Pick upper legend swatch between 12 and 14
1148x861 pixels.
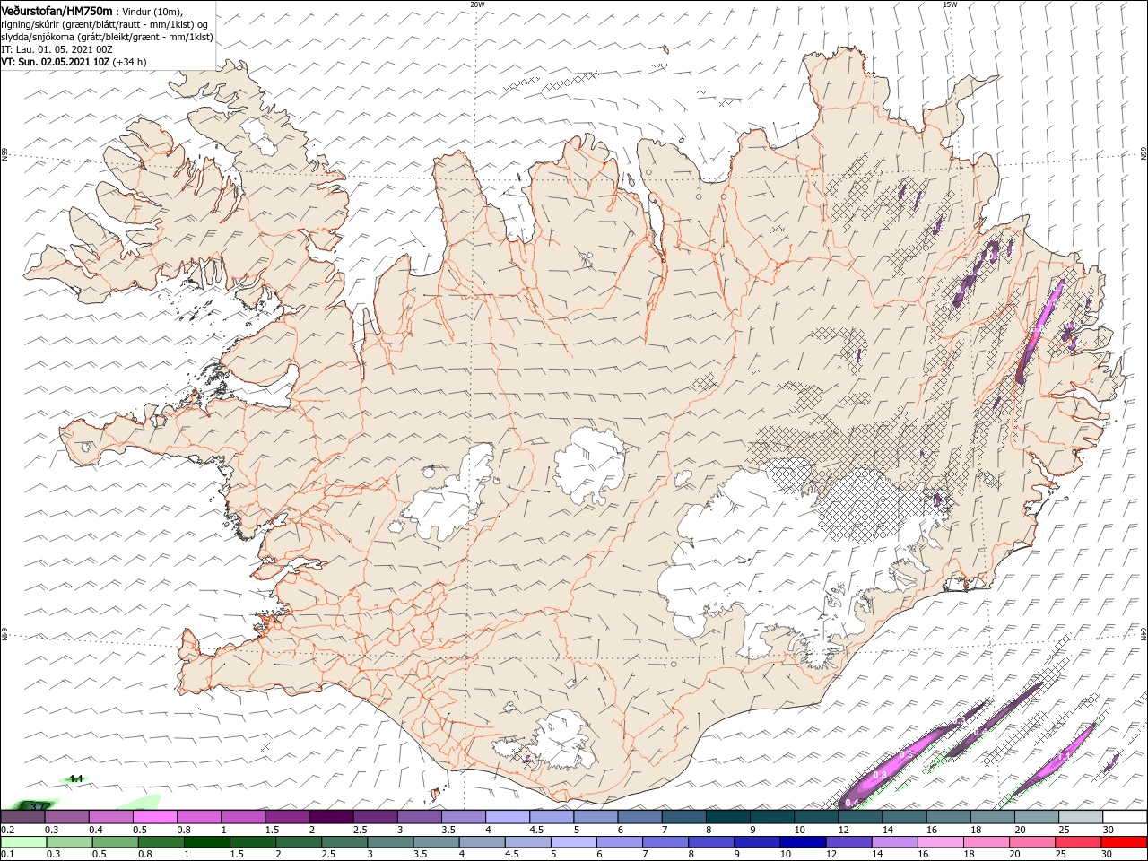(x=860, y=817)
